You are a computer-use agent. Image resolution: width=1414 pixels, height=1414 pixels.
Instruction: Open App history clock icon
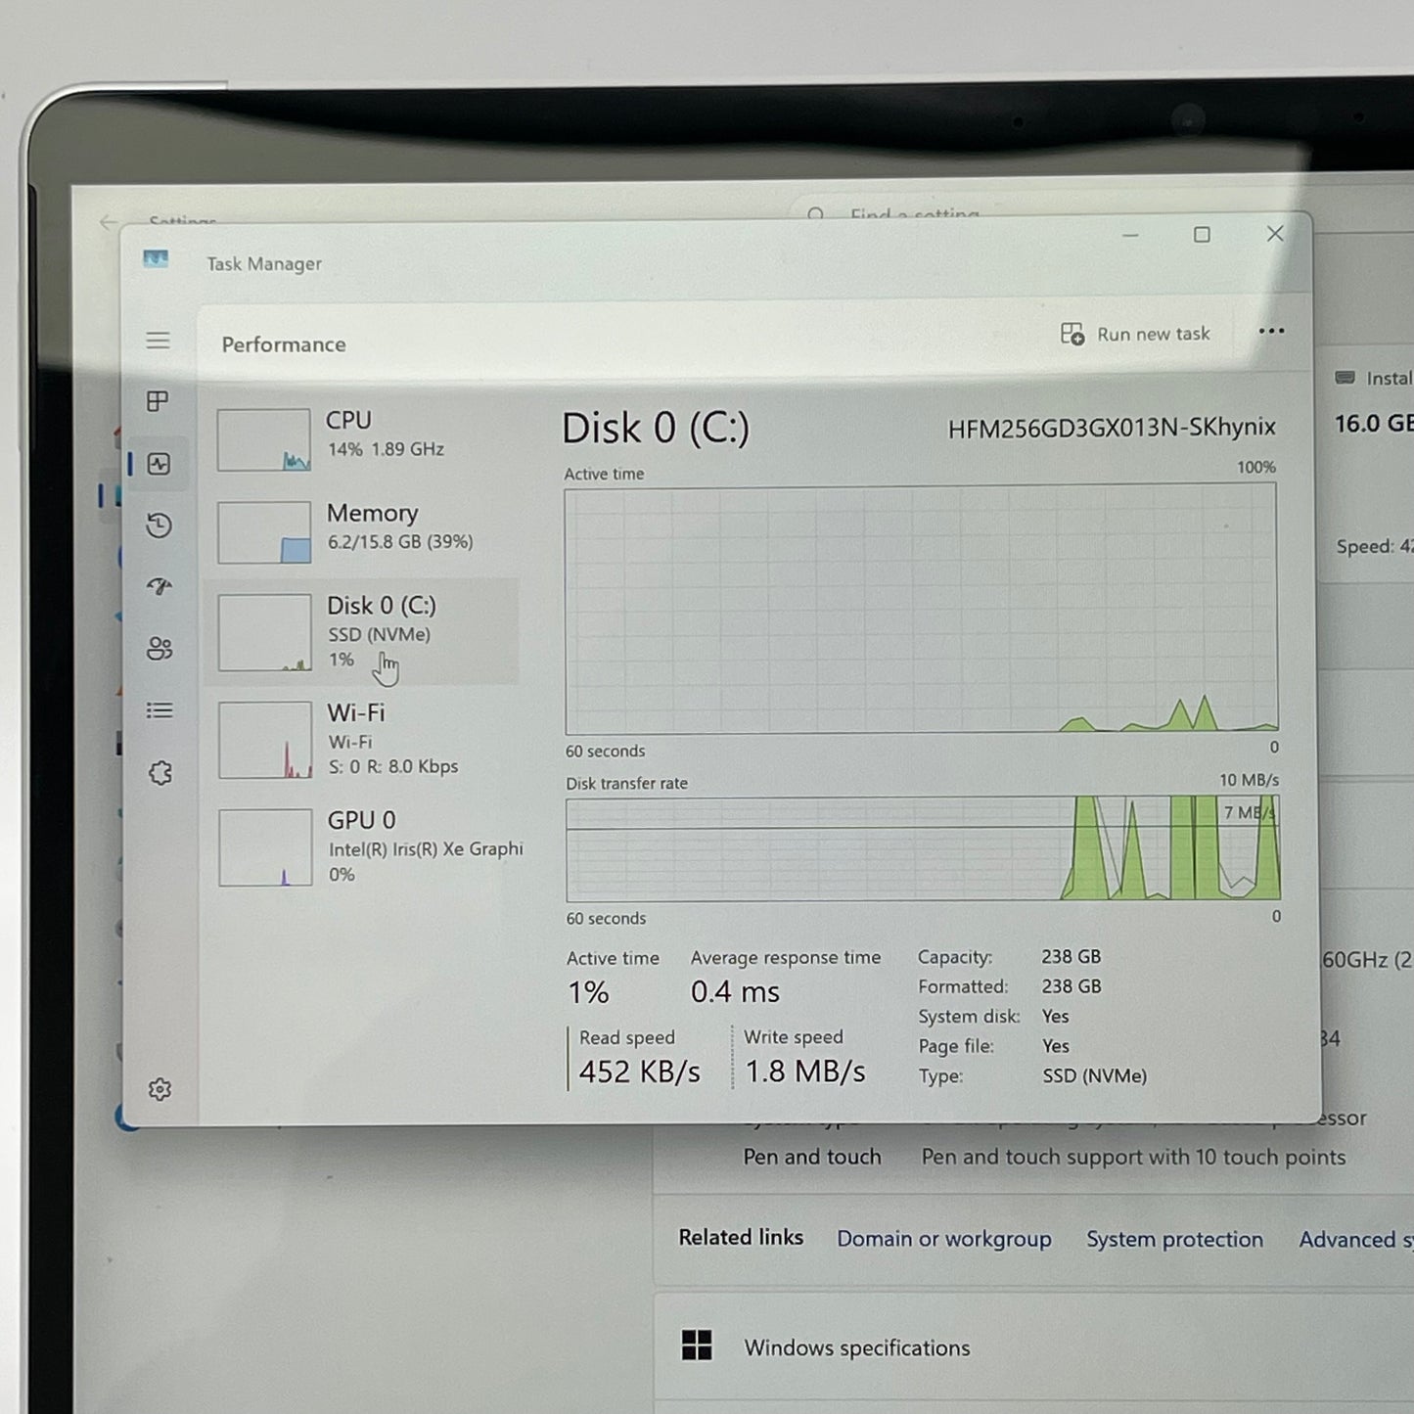click(160, 525)
